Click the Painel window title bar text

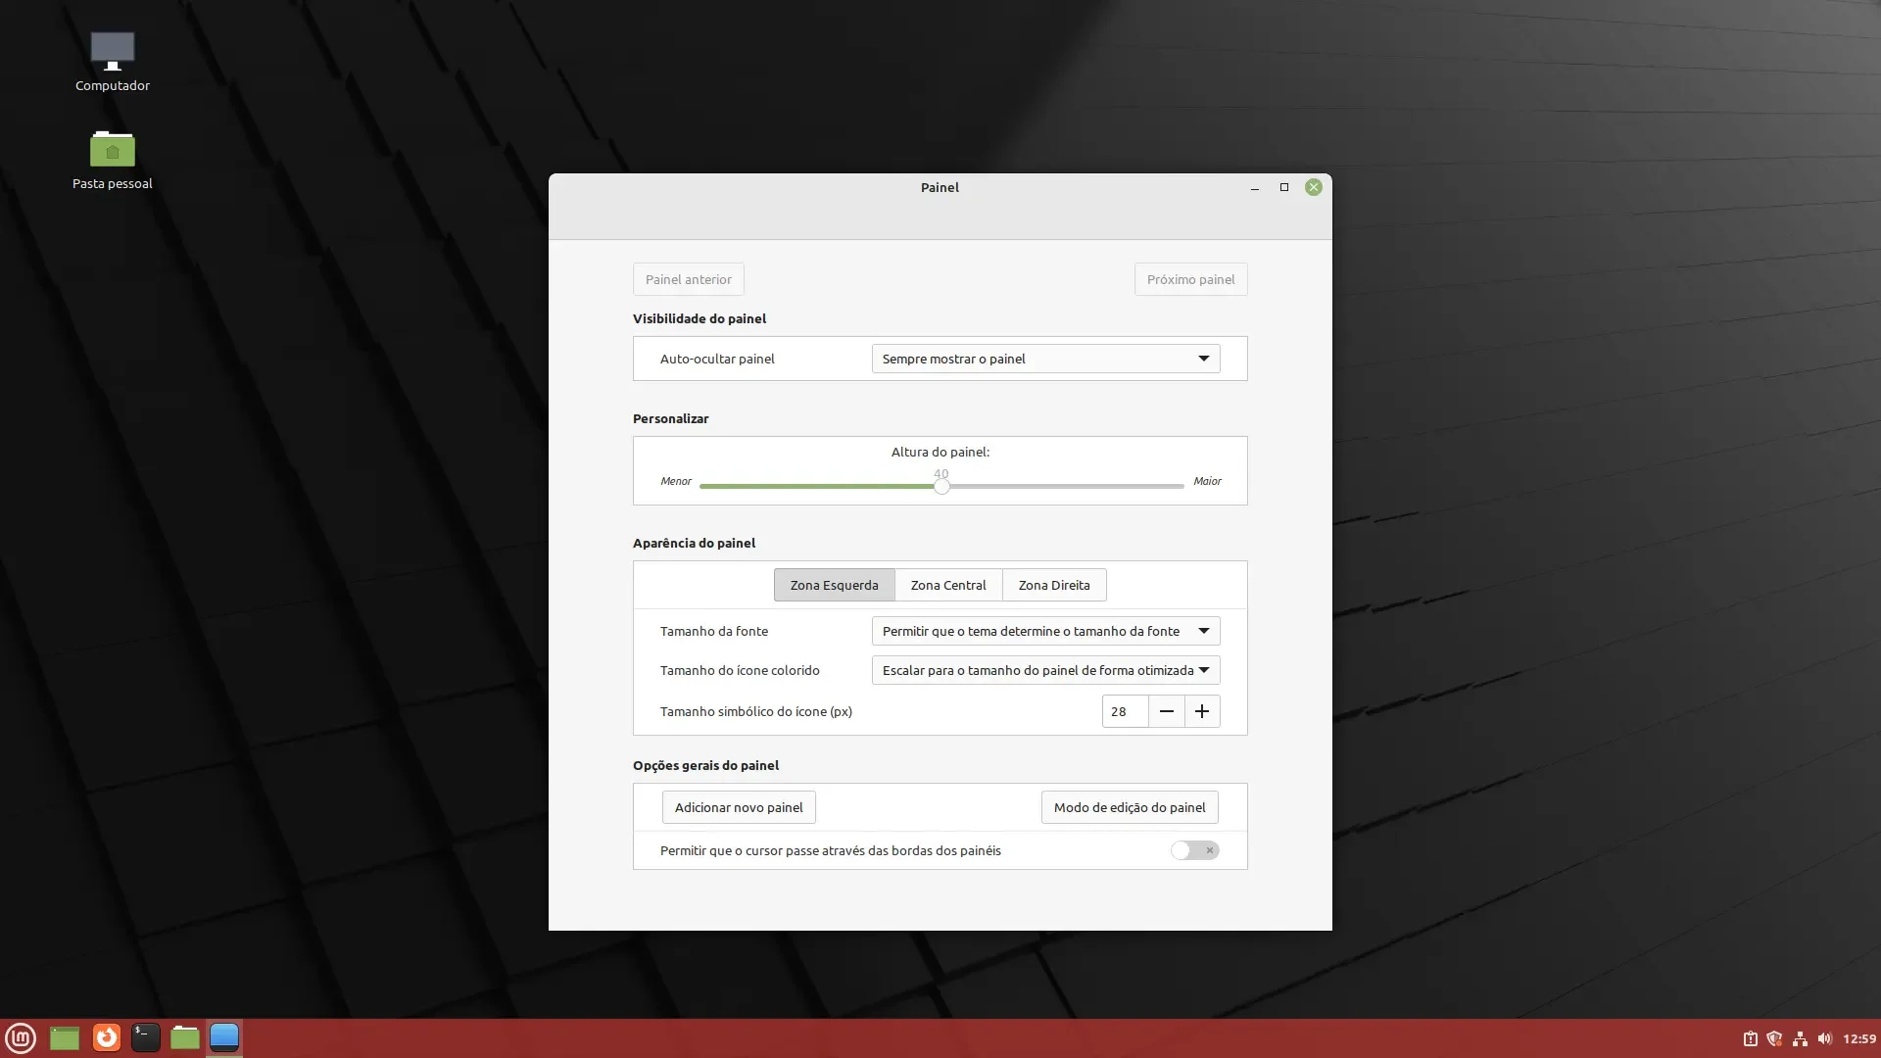(940, 187)
